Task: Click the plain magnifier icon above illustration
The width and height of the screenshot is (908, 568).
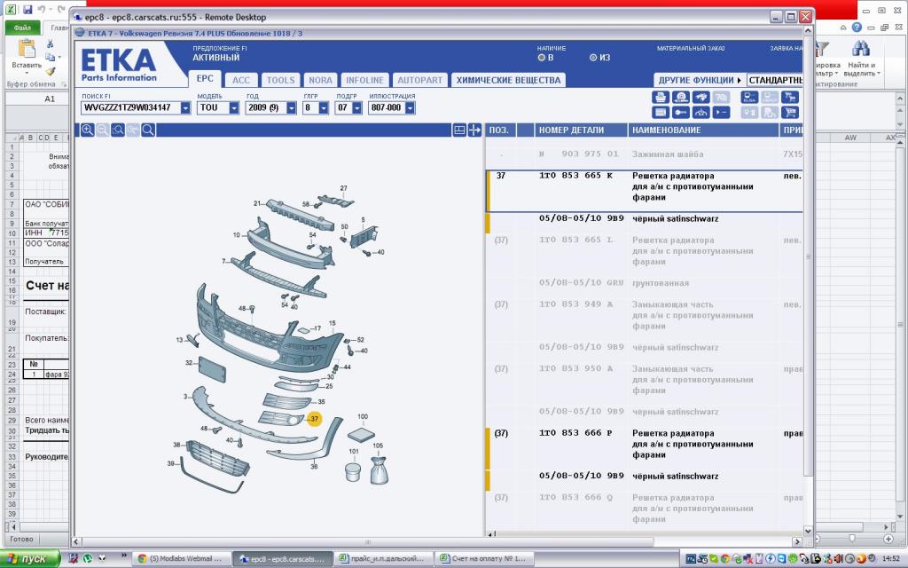Action: tap(148, 130)
